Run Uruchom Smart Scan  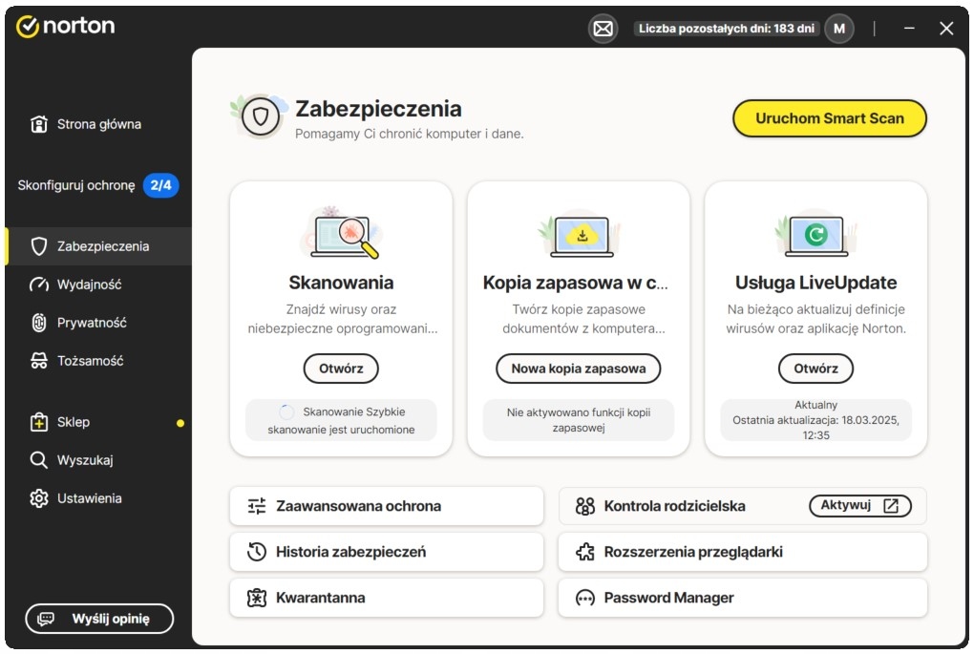(x=829, y=118)
